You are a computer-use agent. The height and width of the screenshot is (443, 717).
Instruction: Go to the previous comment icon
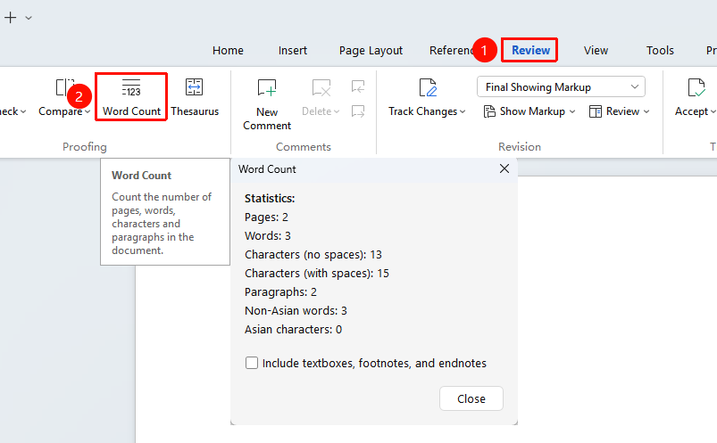[358, 86]
